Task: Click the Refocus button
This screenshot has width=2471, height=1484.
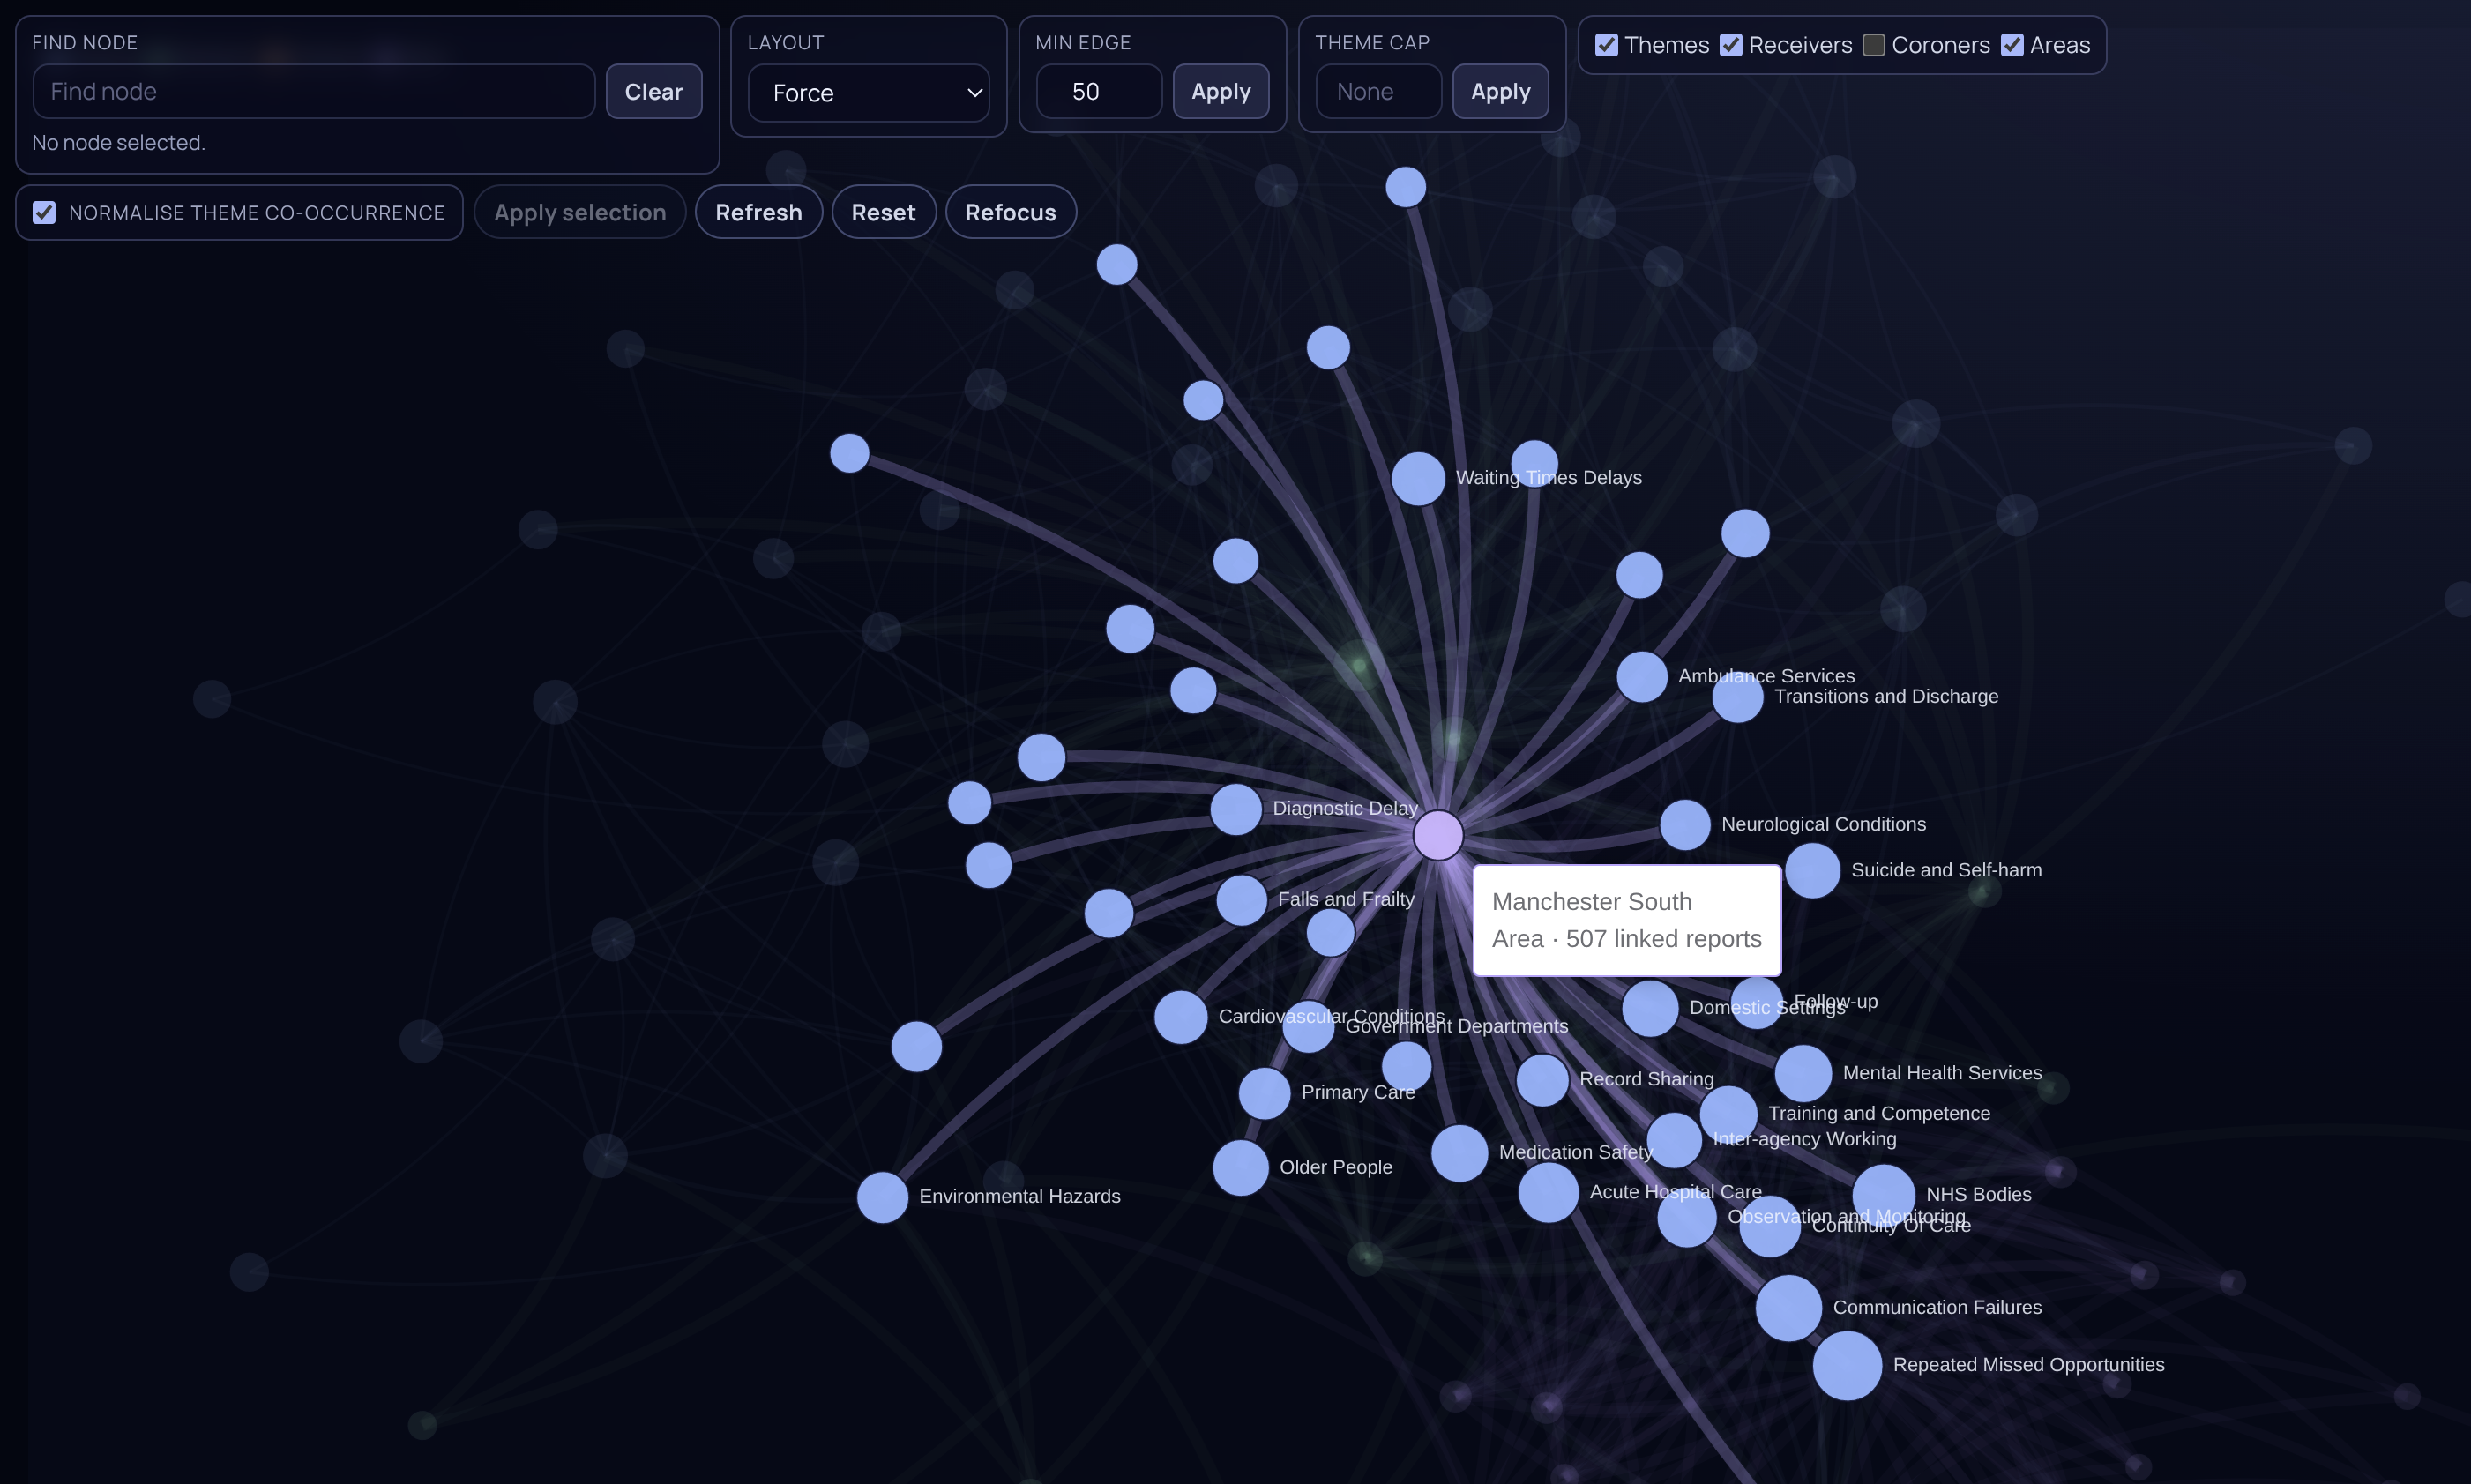Action: click(x=1010, y=212)
